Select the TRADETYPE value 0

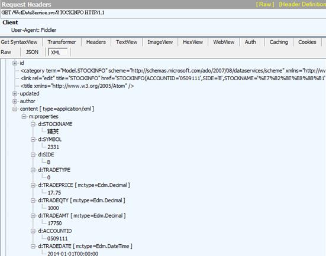[x=49, y=178]
